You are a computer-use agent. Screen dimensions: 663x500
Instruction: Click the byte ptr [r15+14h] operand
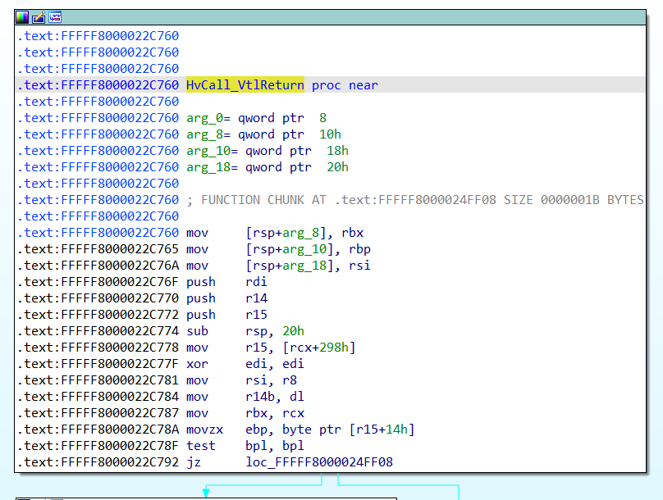click(x=349, y=430)
